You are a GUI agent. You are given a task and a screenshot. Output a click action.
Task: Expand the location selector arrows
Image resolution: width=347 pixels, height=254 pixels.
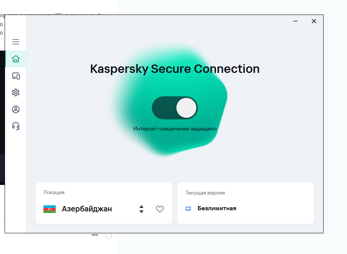coord(141,209)
